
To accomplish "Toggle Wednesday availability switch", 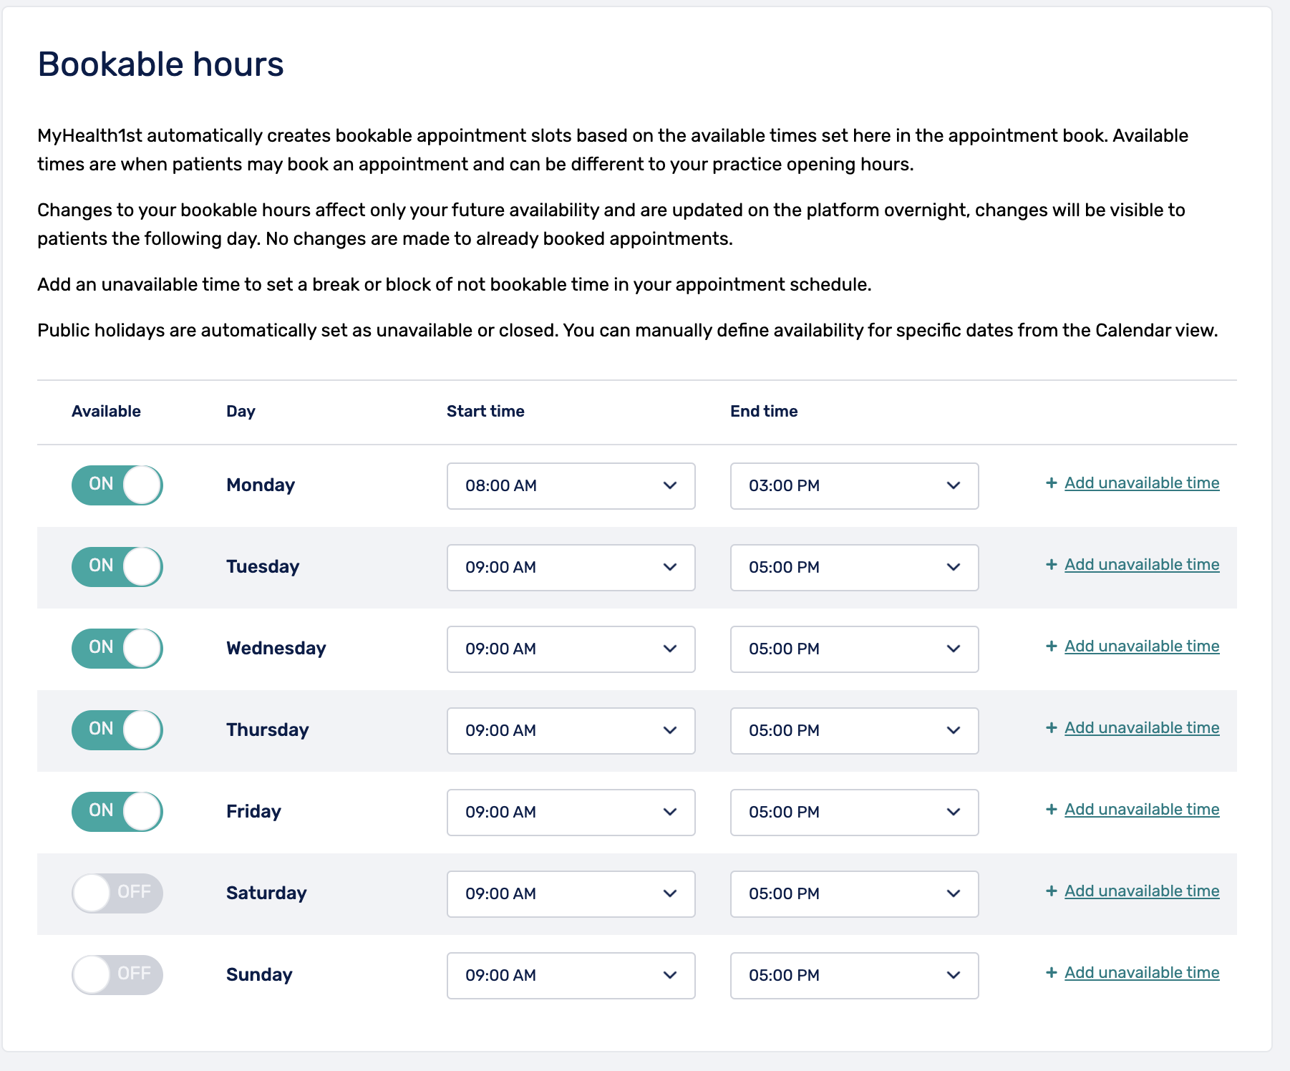I will 117,649.
